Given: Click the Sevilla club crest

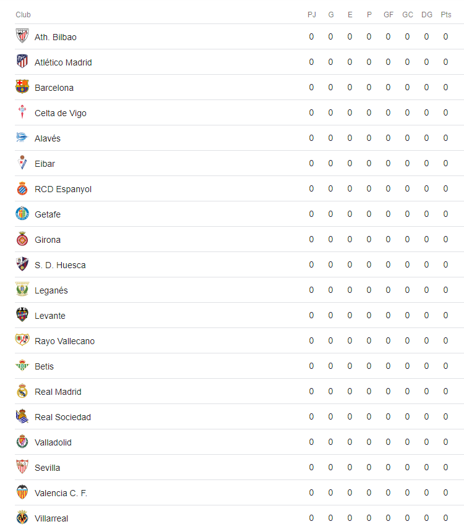Looking at the screenshot, I should point(22,467).
